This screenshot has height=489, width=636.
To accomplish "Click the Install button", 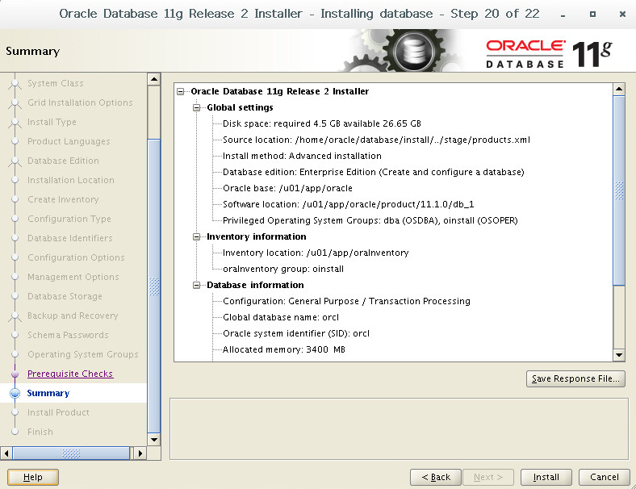I will pos(546,477).
